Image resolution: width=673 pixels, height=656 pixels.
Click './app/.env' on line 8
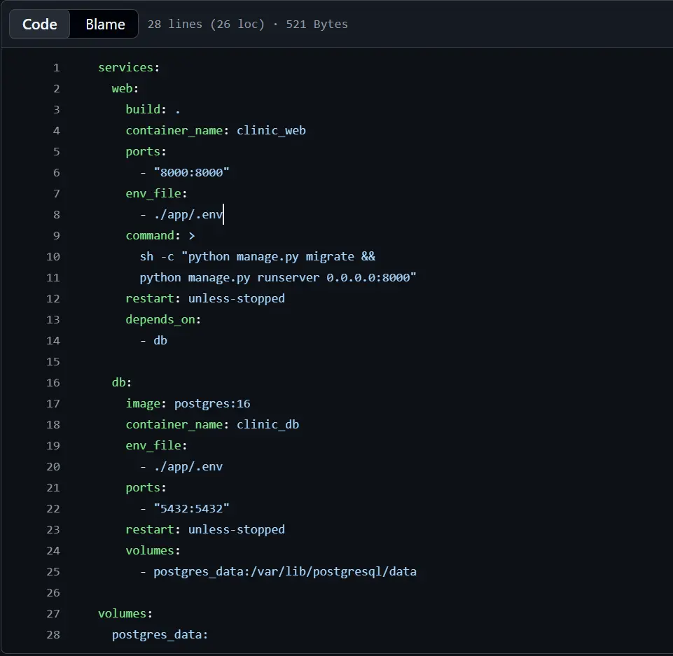pos(188,215)
